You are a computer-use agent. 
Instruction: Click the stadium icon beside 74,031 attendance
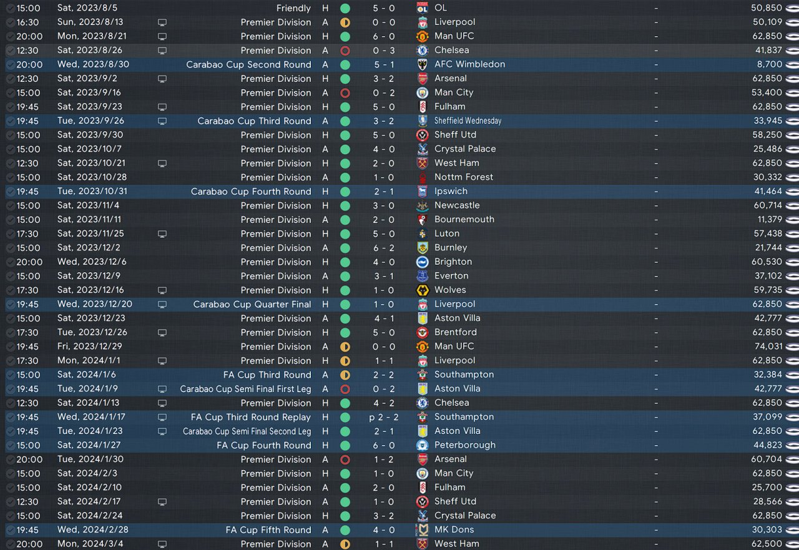(x=792, y=346)
